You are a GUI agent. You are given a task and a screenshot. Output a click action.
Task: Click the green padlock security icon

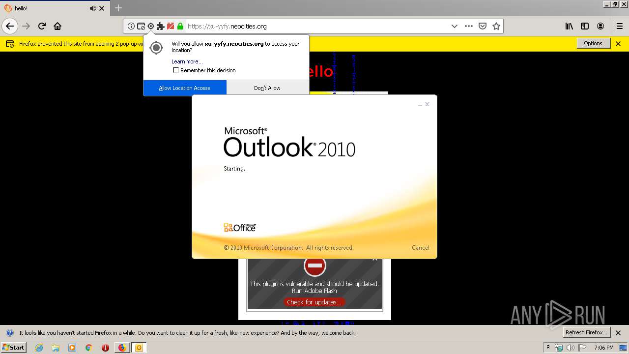180,26
